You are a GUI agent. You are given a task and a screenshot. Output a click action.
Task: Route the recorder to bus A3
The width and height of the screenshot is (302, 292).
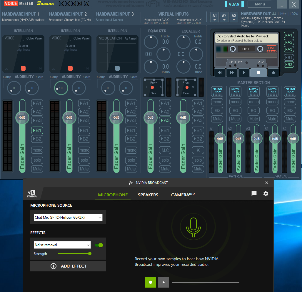click(x=289, y=49)
